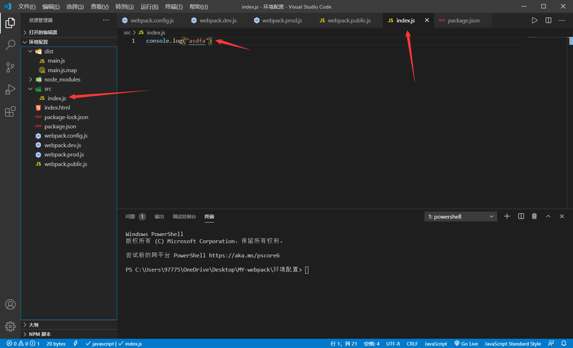Change encoding via UTF-8 status item
Viewport: 573px width, 348px height.
tap(393, 343)
